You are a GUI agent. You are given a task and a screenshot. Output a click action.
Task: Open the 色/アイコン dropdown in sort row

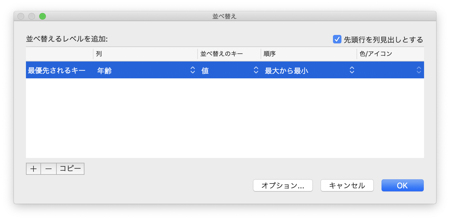(x=390, y=71)
